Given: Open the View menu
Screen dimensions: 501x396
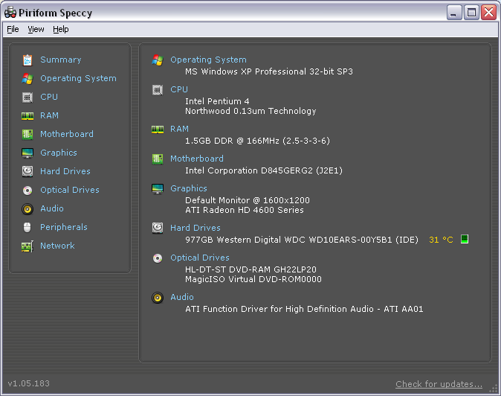Looking at the screenshot, I should click(x=36, y=29).
